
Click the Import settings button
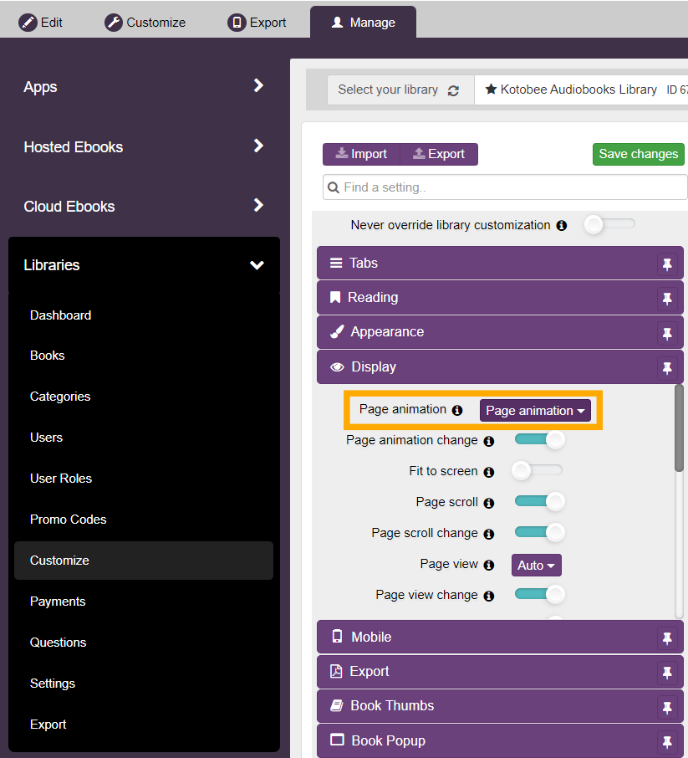click(361, 154)
